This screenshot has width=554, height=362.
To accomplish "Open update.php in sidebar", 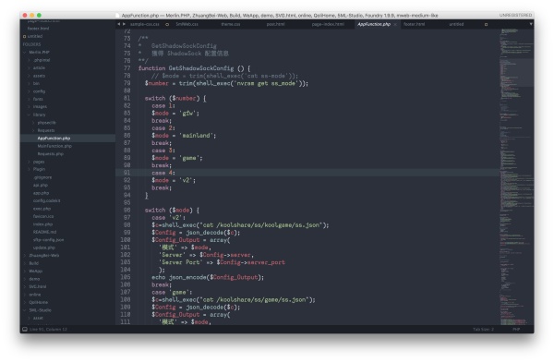I will pyautogui.click(x=43, y=247).
